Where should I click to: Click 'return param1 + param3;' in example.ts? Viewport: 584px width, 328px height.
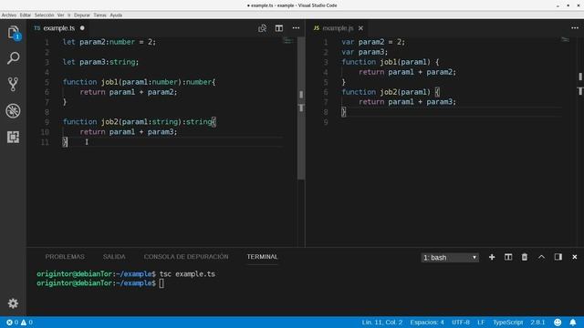tap(129, 132)
